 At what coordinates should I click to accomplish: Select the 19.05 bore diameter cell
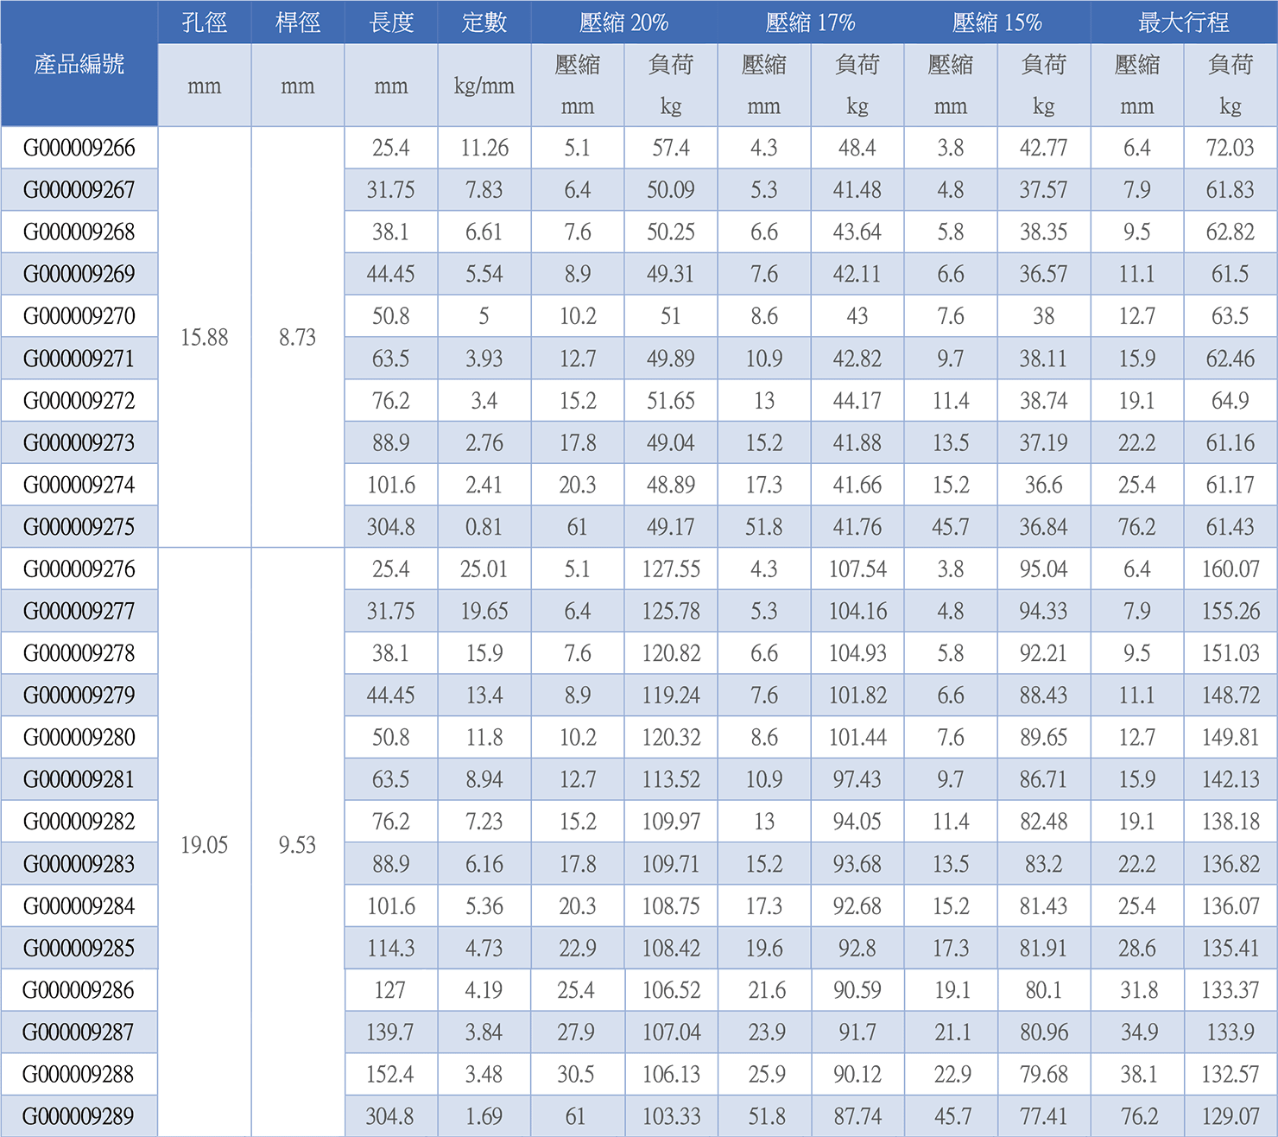point(205,844)
